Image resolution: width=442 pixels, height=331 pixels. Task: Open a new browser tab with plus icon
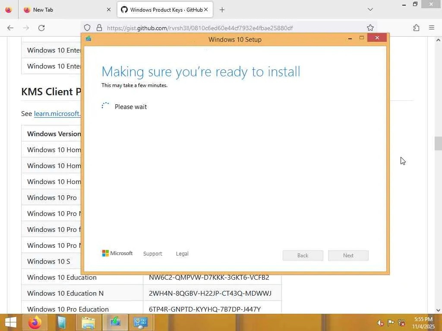click(x=222, y=10)
